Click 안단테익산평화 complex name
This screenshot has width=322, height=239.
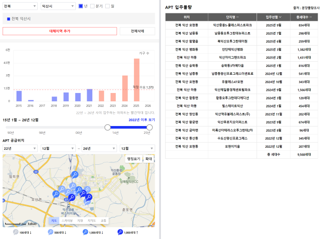click(232, 50)
